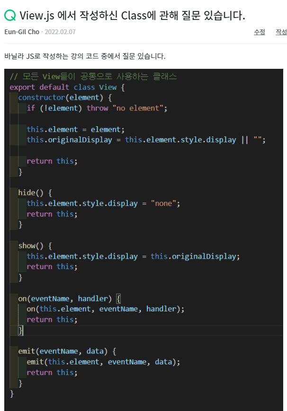Click the code comment line about View들이 공통으로
Viewport: 287px width, 411px height.
pyautogui.click(x=93, y=76)
